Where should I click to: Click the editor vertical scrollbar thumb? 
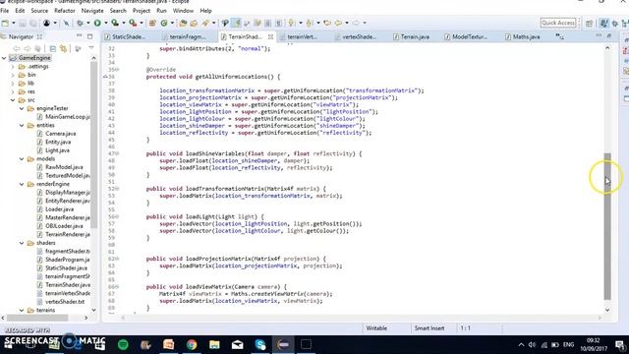(x=607, y=226)
